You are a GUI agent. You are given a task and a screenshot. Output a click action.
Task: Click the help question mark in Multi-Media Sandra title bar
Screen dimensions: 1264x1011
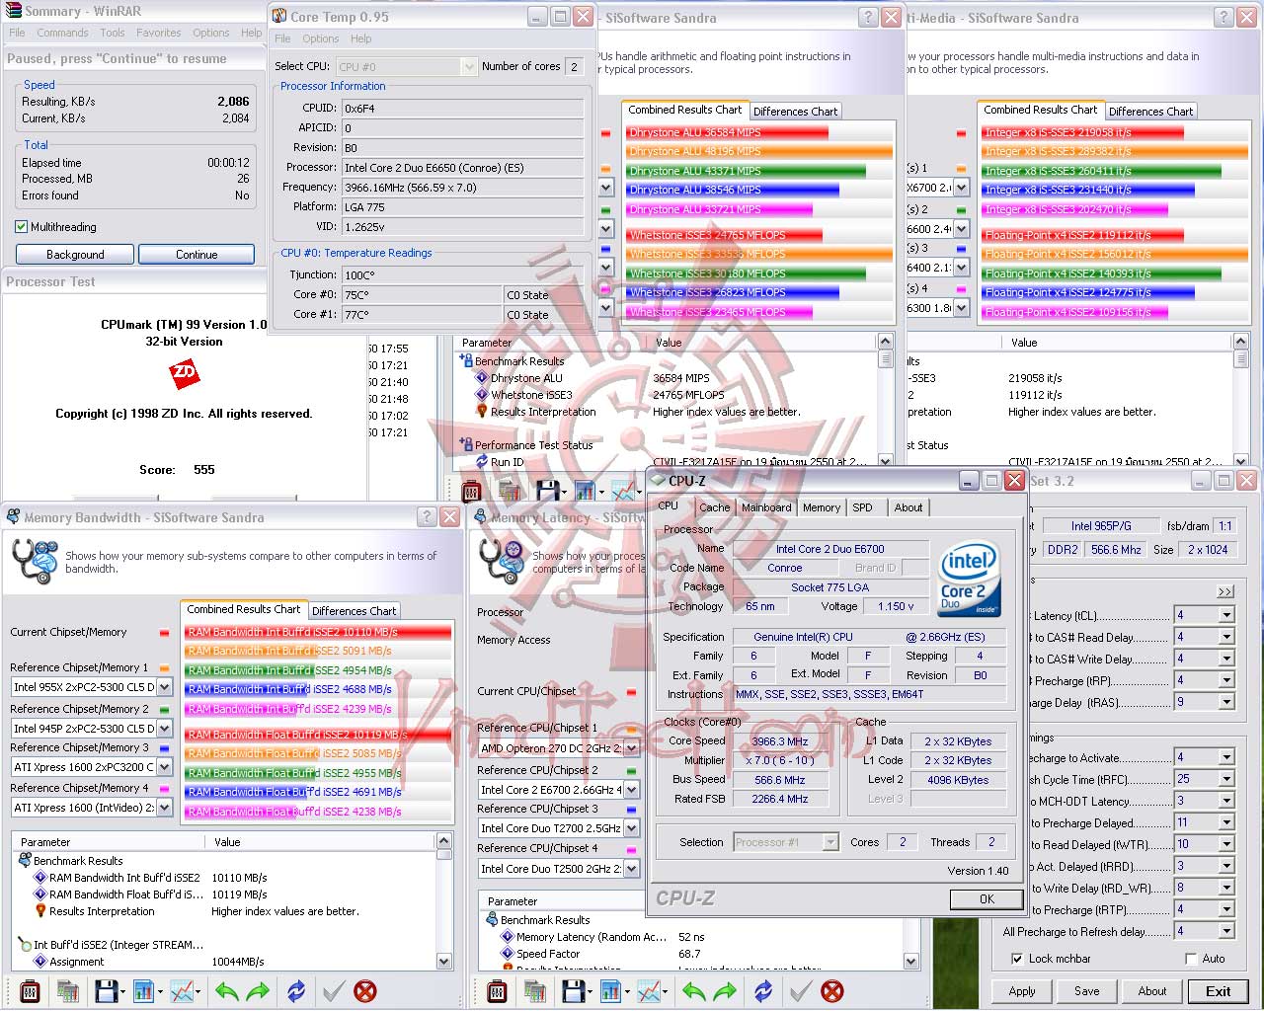point(1223,17)
